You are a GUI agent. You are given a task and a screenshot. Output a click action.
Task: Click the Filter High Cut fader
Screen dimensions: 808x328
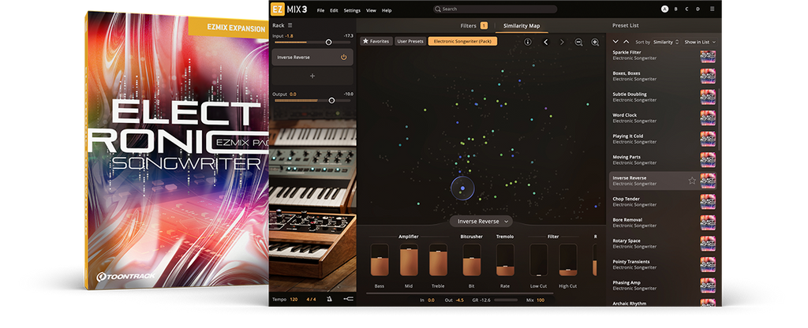click(x=568, y=260)
